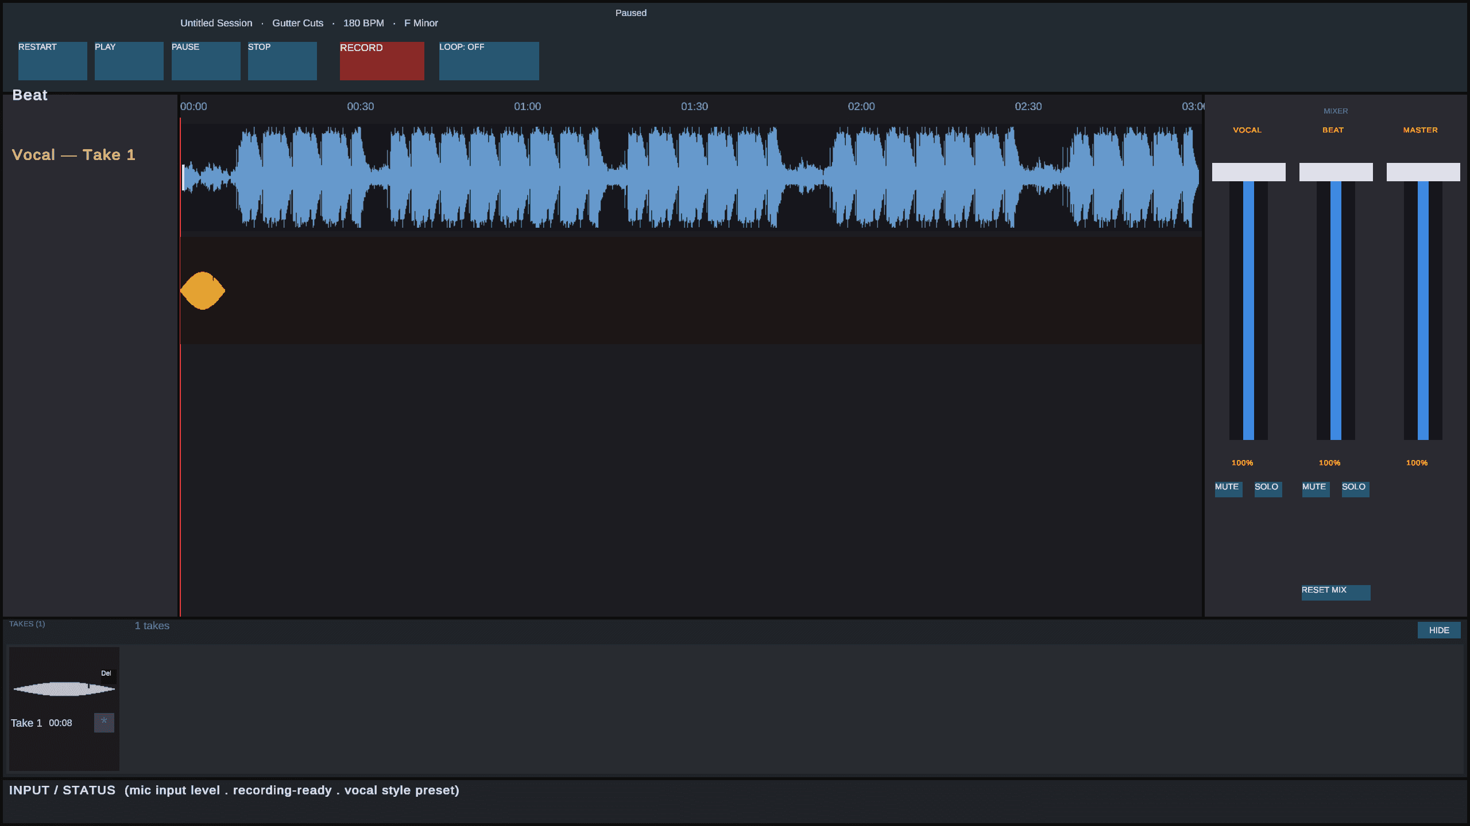Click the 02:30 timeline ruler mark
This screenshot has height=826, width=1470.
tap(1028, 107)
